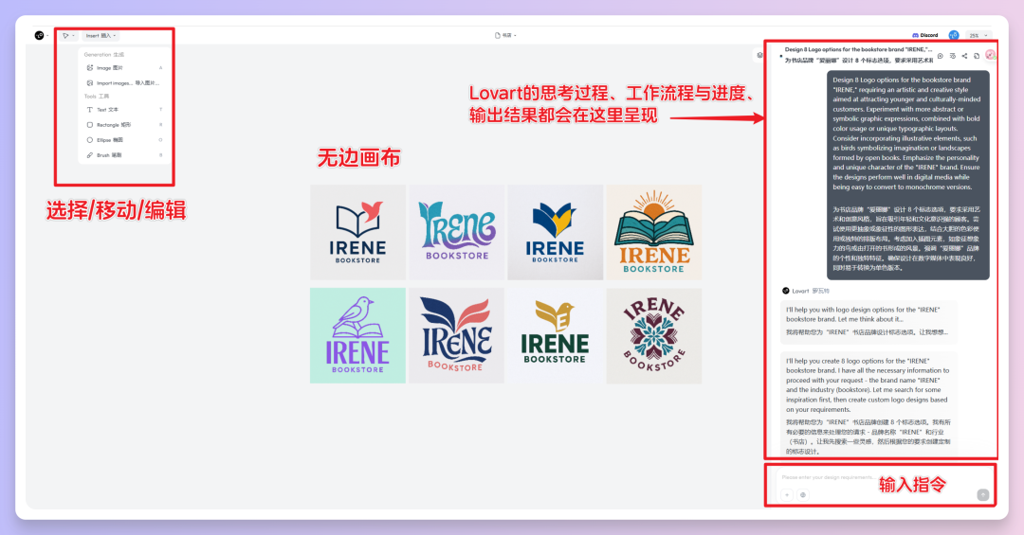
Task: Click the conversation list icon in chat header
Action: pyautogui.click(x=952, y=56)
